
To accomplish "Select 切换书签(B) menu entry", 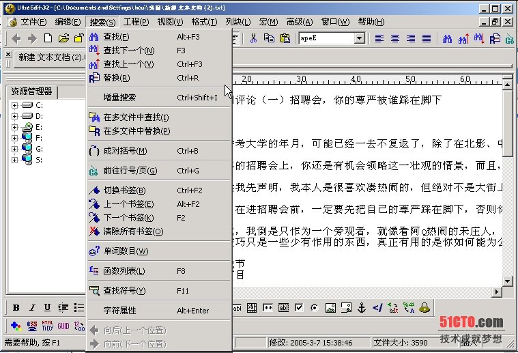I will pyautogui.click(x=159, y=190).
